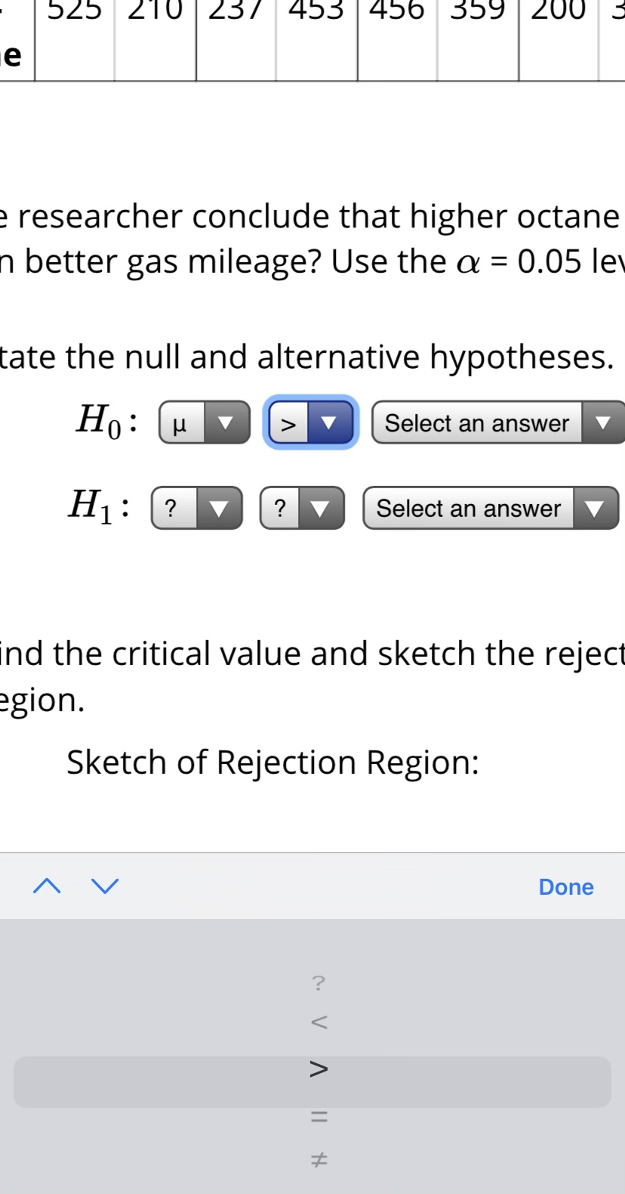Tap the downward chevron to go to next field
Viewport: 625px width, 1194px height.
point(103,886)
